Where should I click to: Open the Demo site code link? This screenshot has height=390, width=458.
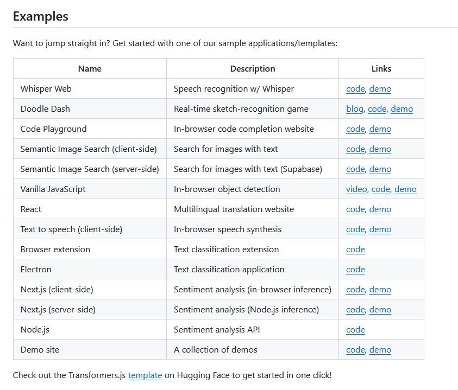click(355, 350)
